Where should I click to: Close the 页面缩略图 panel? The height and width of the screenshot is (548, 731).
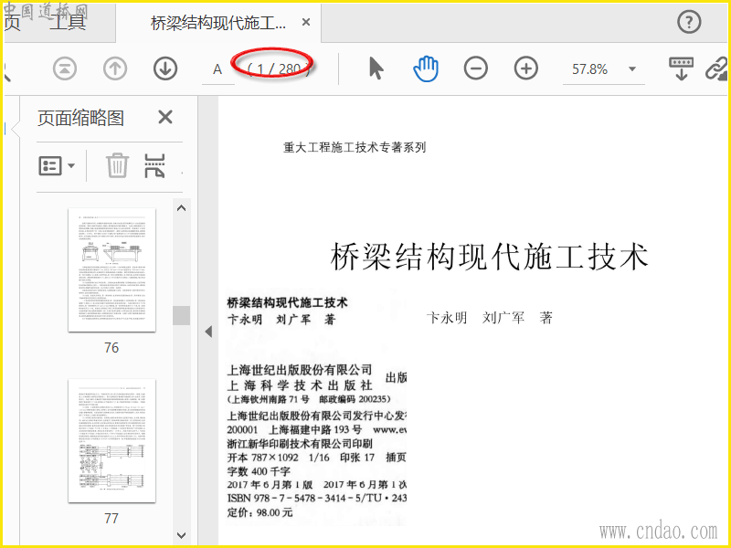click(x=165, y=117)
